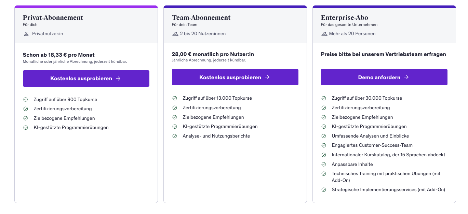The height and width of the screenshot is (214, 468).
Task: Select the Privat-Abonnement heading
Action: (x=53, y=18)
